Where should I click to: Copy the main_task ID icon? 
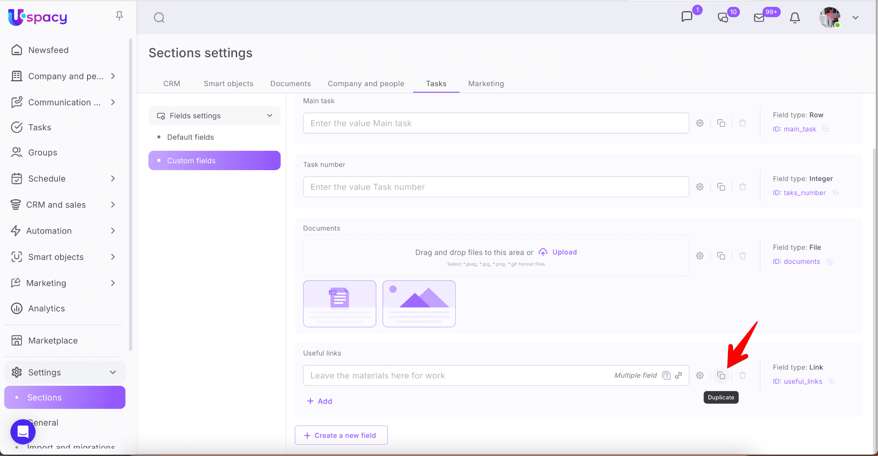pyautogui.click(x=826, y=129)
